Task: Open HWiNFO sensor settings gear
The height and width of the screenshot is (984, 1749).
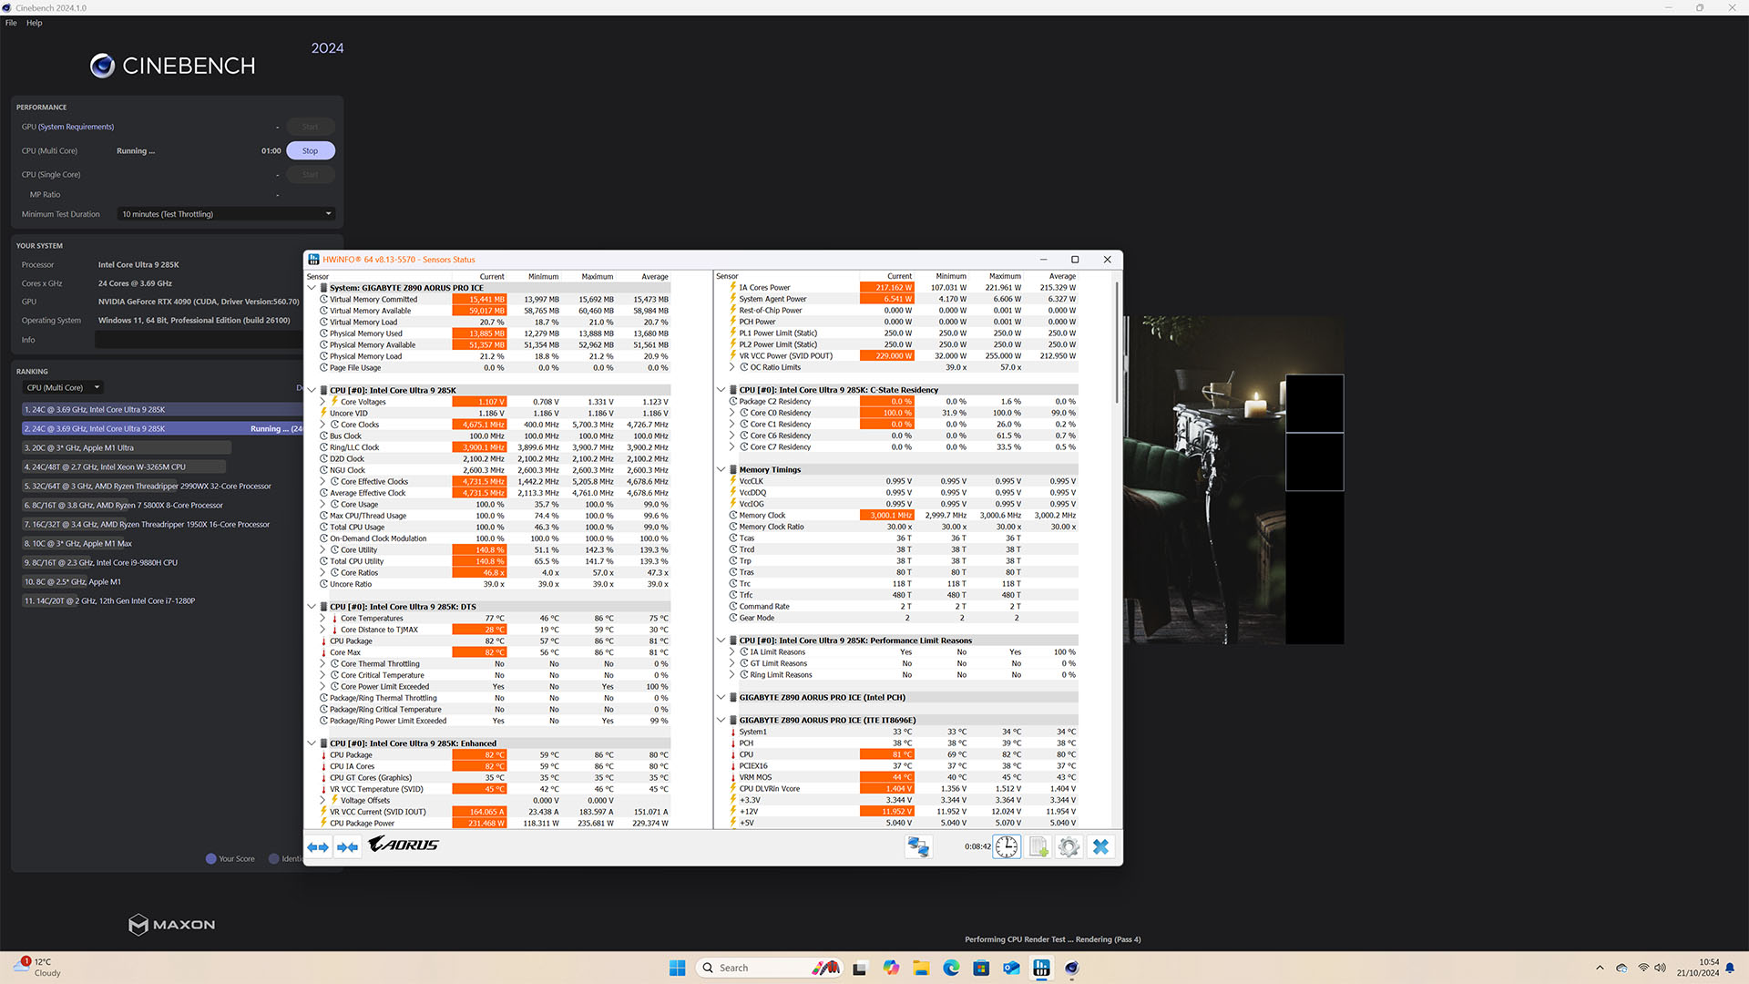Action: [1069, 846]
